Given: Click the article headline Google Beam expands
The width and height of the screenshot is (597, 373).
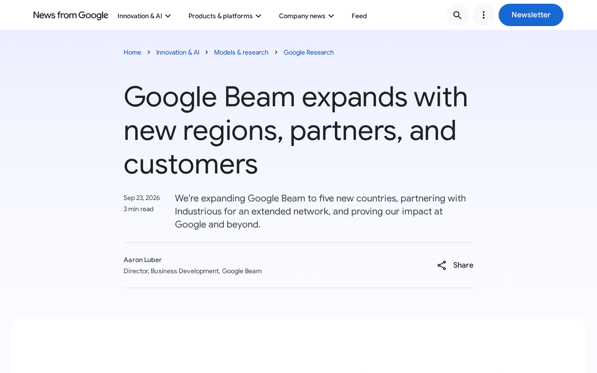Looking at the screenshot, I should click(x=296, y=130).
